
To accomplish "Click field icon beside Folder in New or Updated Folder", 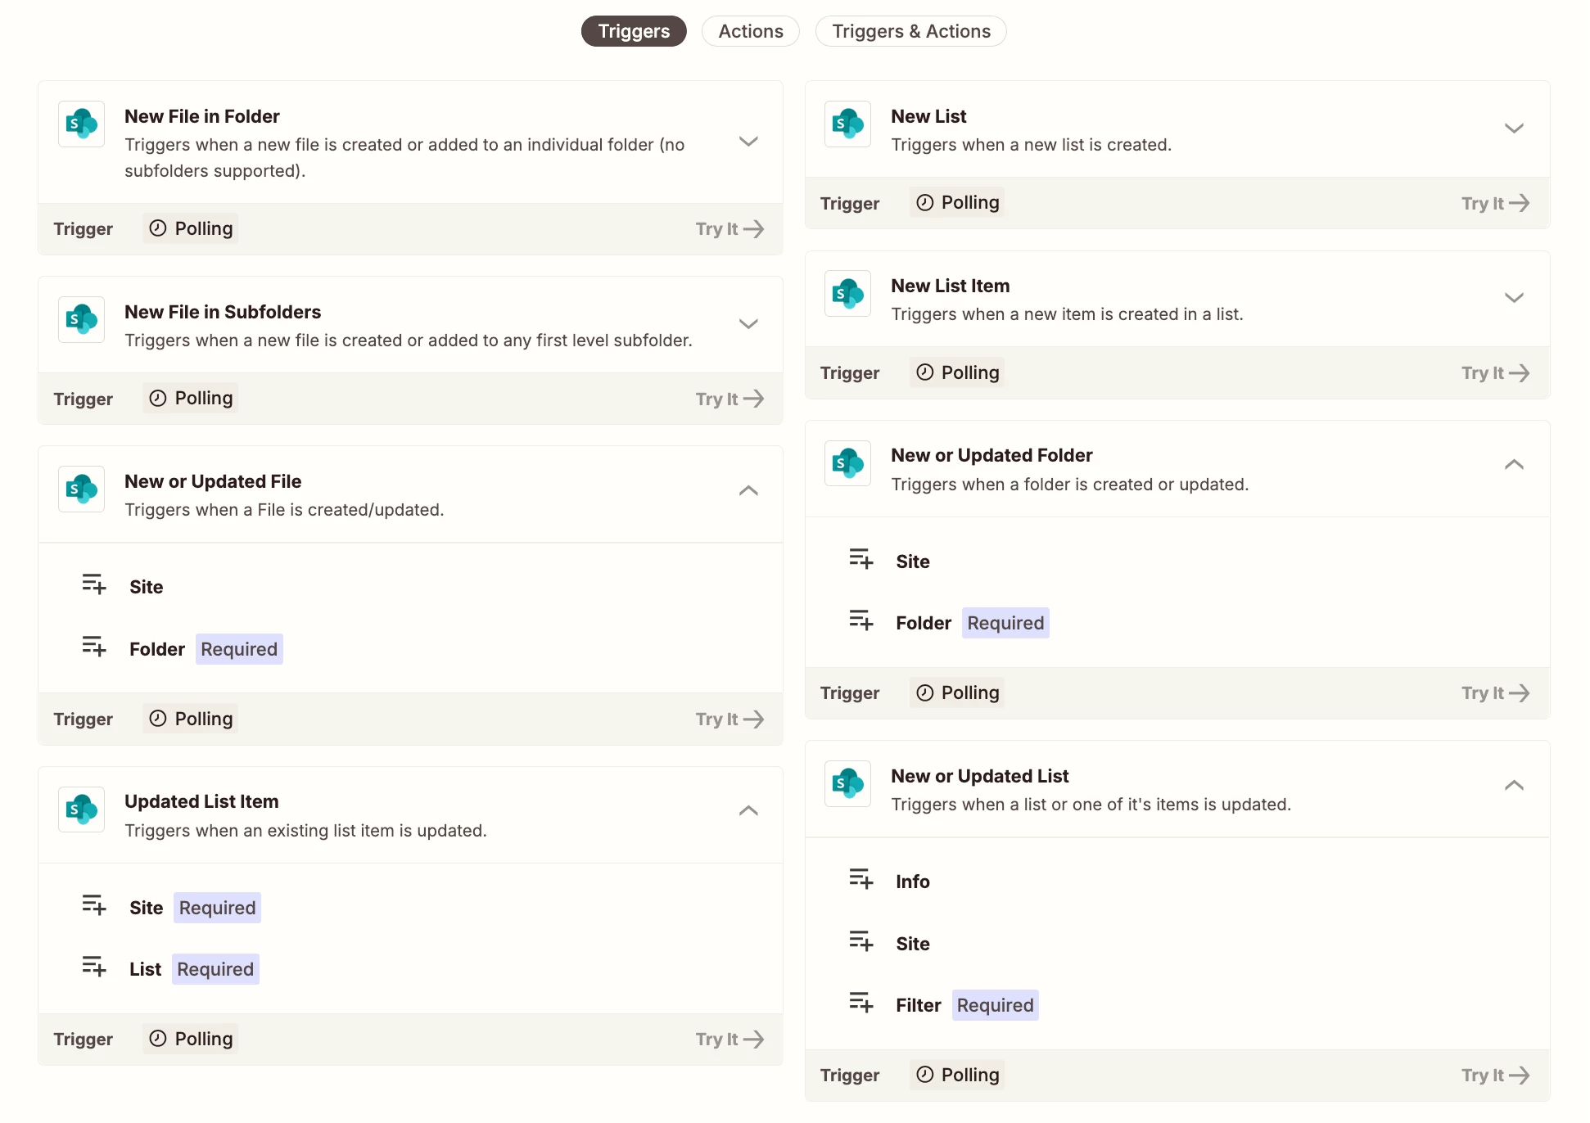I will 861,620.
